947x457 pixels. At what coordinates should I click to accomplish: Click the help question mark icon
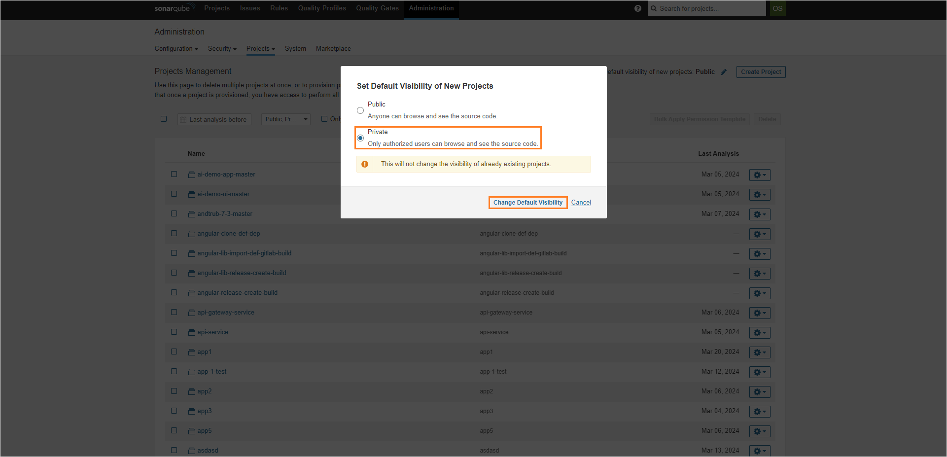pyautogui.click(x=637, y=8)
